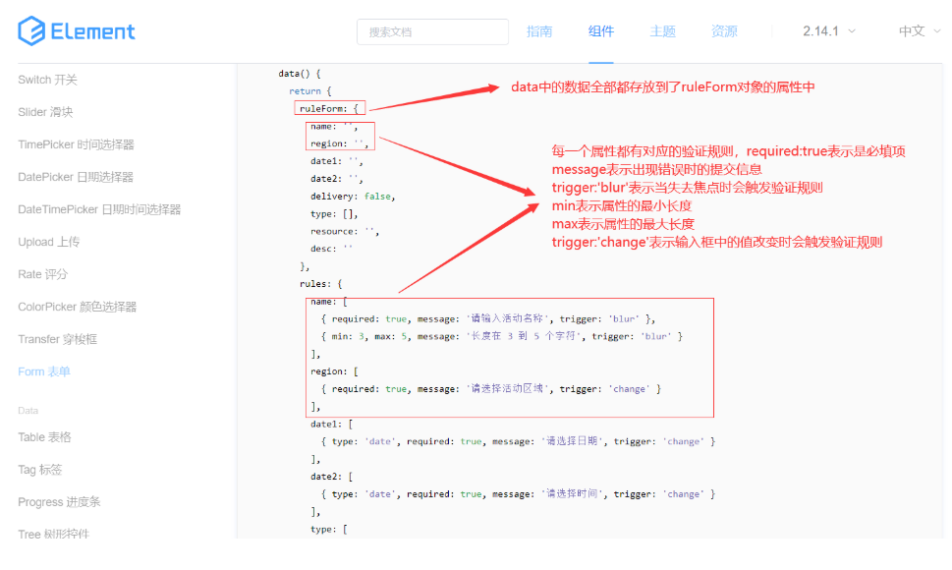Go to Slider 滑块 in sidebar
The height and width of the screenshot is (570, 952).
[x=45, y=112]
